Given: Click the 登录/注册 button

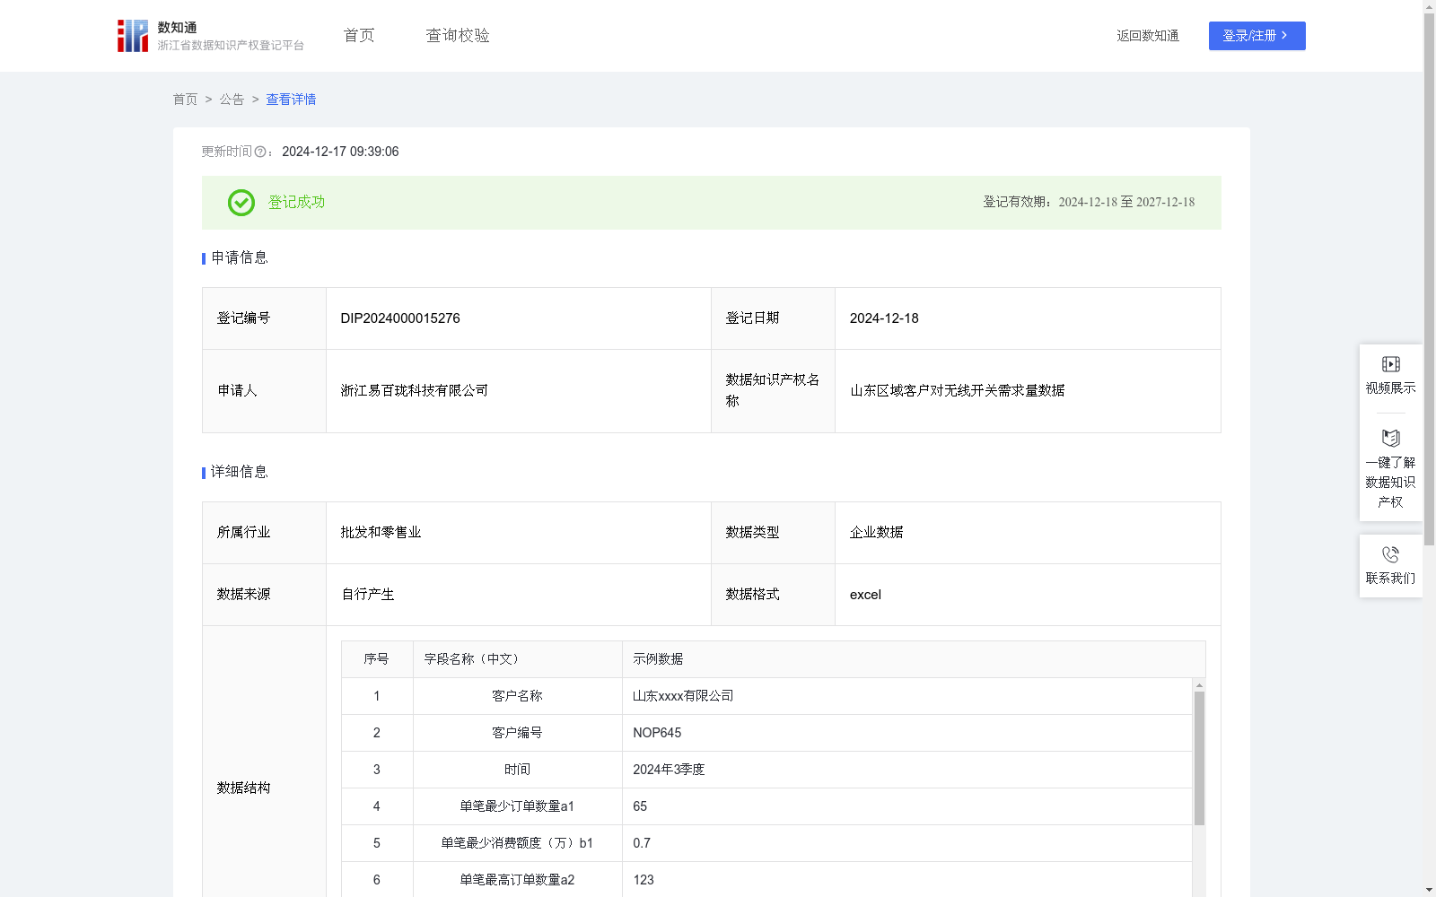Looking at the screenshot, I should pyautogui.click(x=1256, y=36).
